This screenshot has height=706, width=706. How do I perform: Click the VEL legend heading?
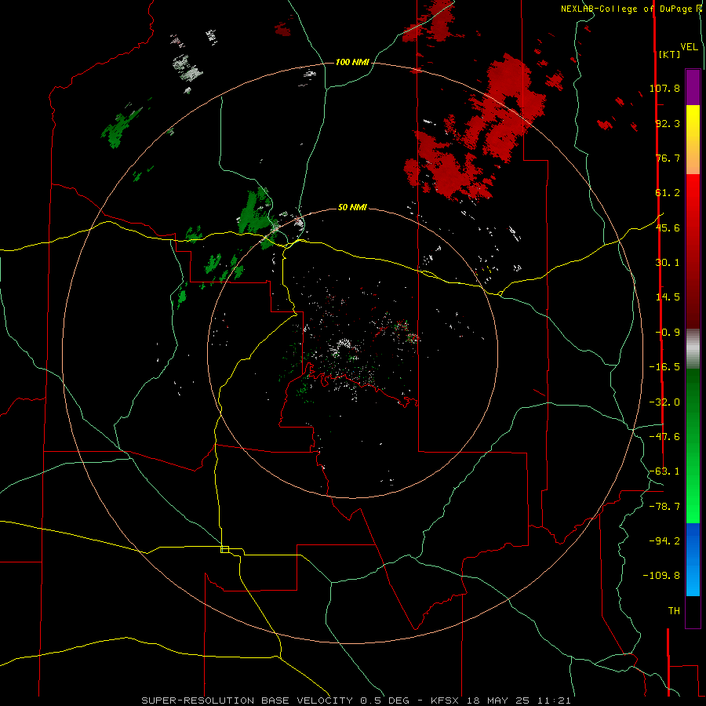689,46
